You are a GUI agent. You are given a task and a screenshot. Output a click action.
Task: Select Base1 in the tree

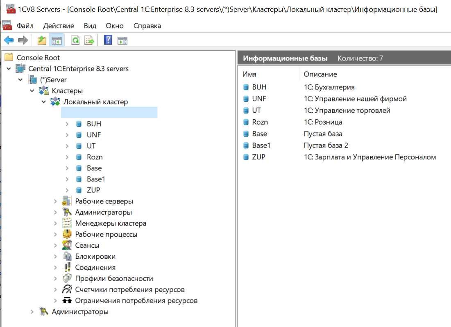click(96, 179)
